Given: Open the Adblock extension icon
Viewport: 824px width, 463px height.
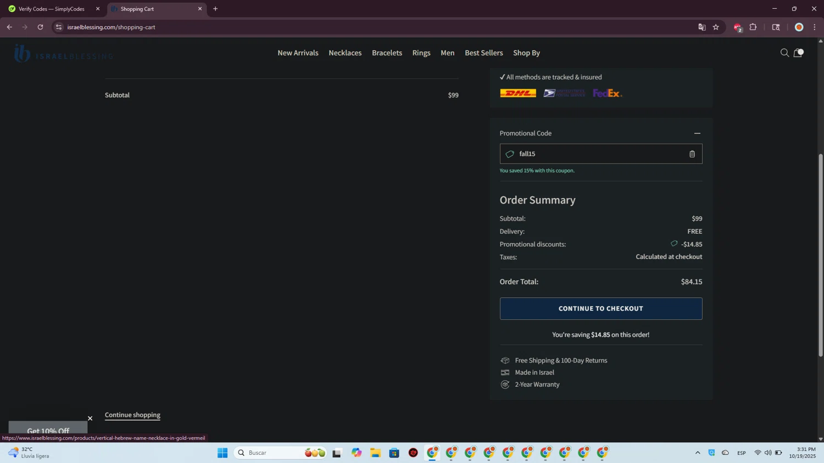Looking at the screenshot, I should click(738, 27).
